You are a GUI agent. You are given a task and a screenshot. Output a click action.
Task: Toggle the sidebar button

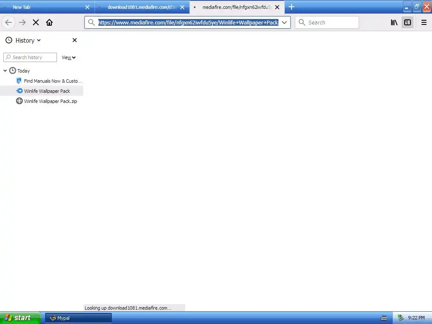click(408, 23)
